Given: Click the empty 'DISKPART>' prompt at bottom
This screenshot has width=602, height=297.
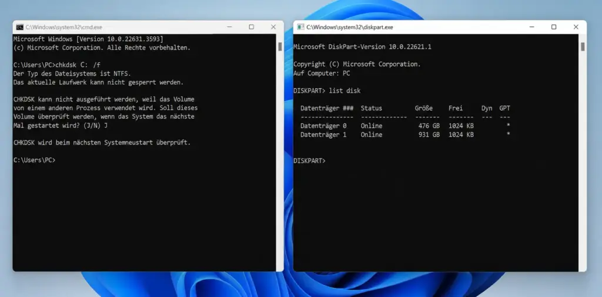Looking at the screenshot, I should pyautogui.click(x=309, y=161).
